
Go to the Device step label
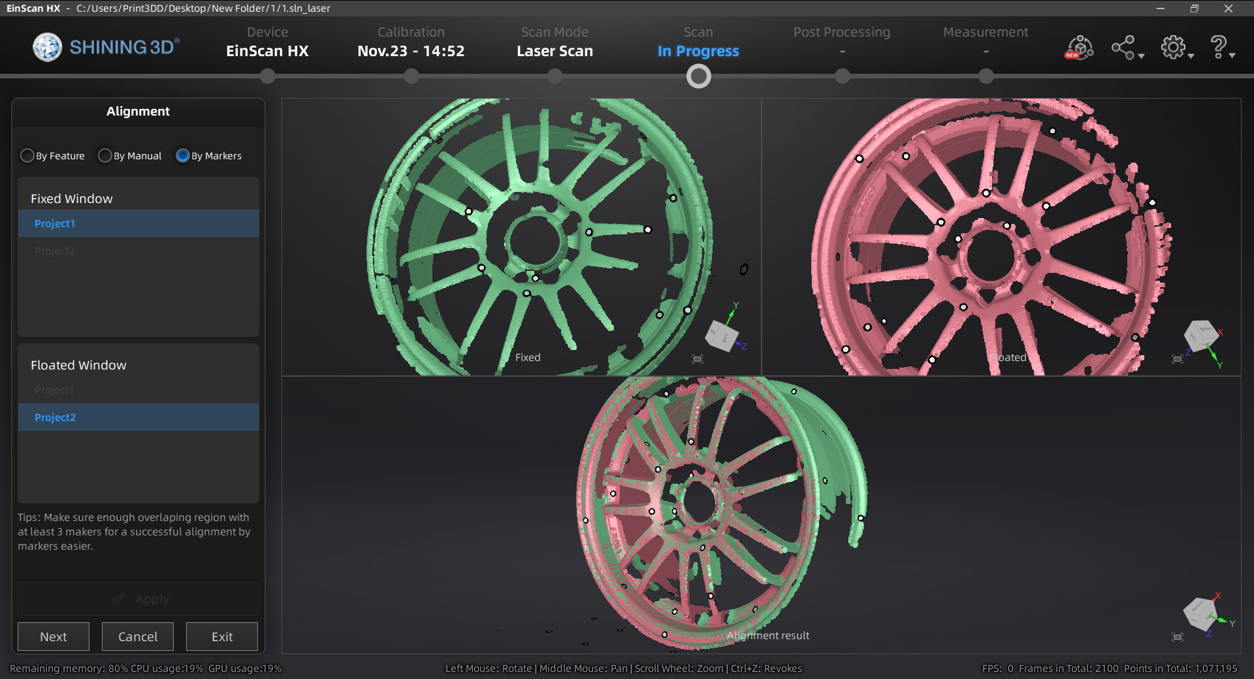(268, 32)
